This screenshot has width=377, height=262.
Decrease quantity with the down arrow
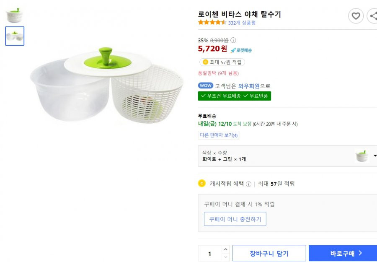[x=225, y=257]
